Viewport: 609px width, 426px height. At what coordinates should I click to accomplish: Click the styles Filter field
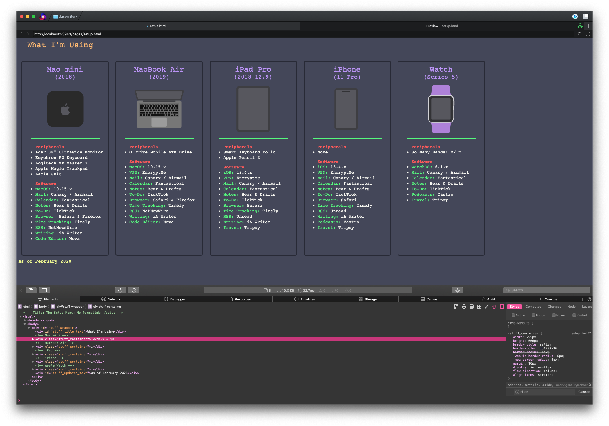(x=545, y=392)
